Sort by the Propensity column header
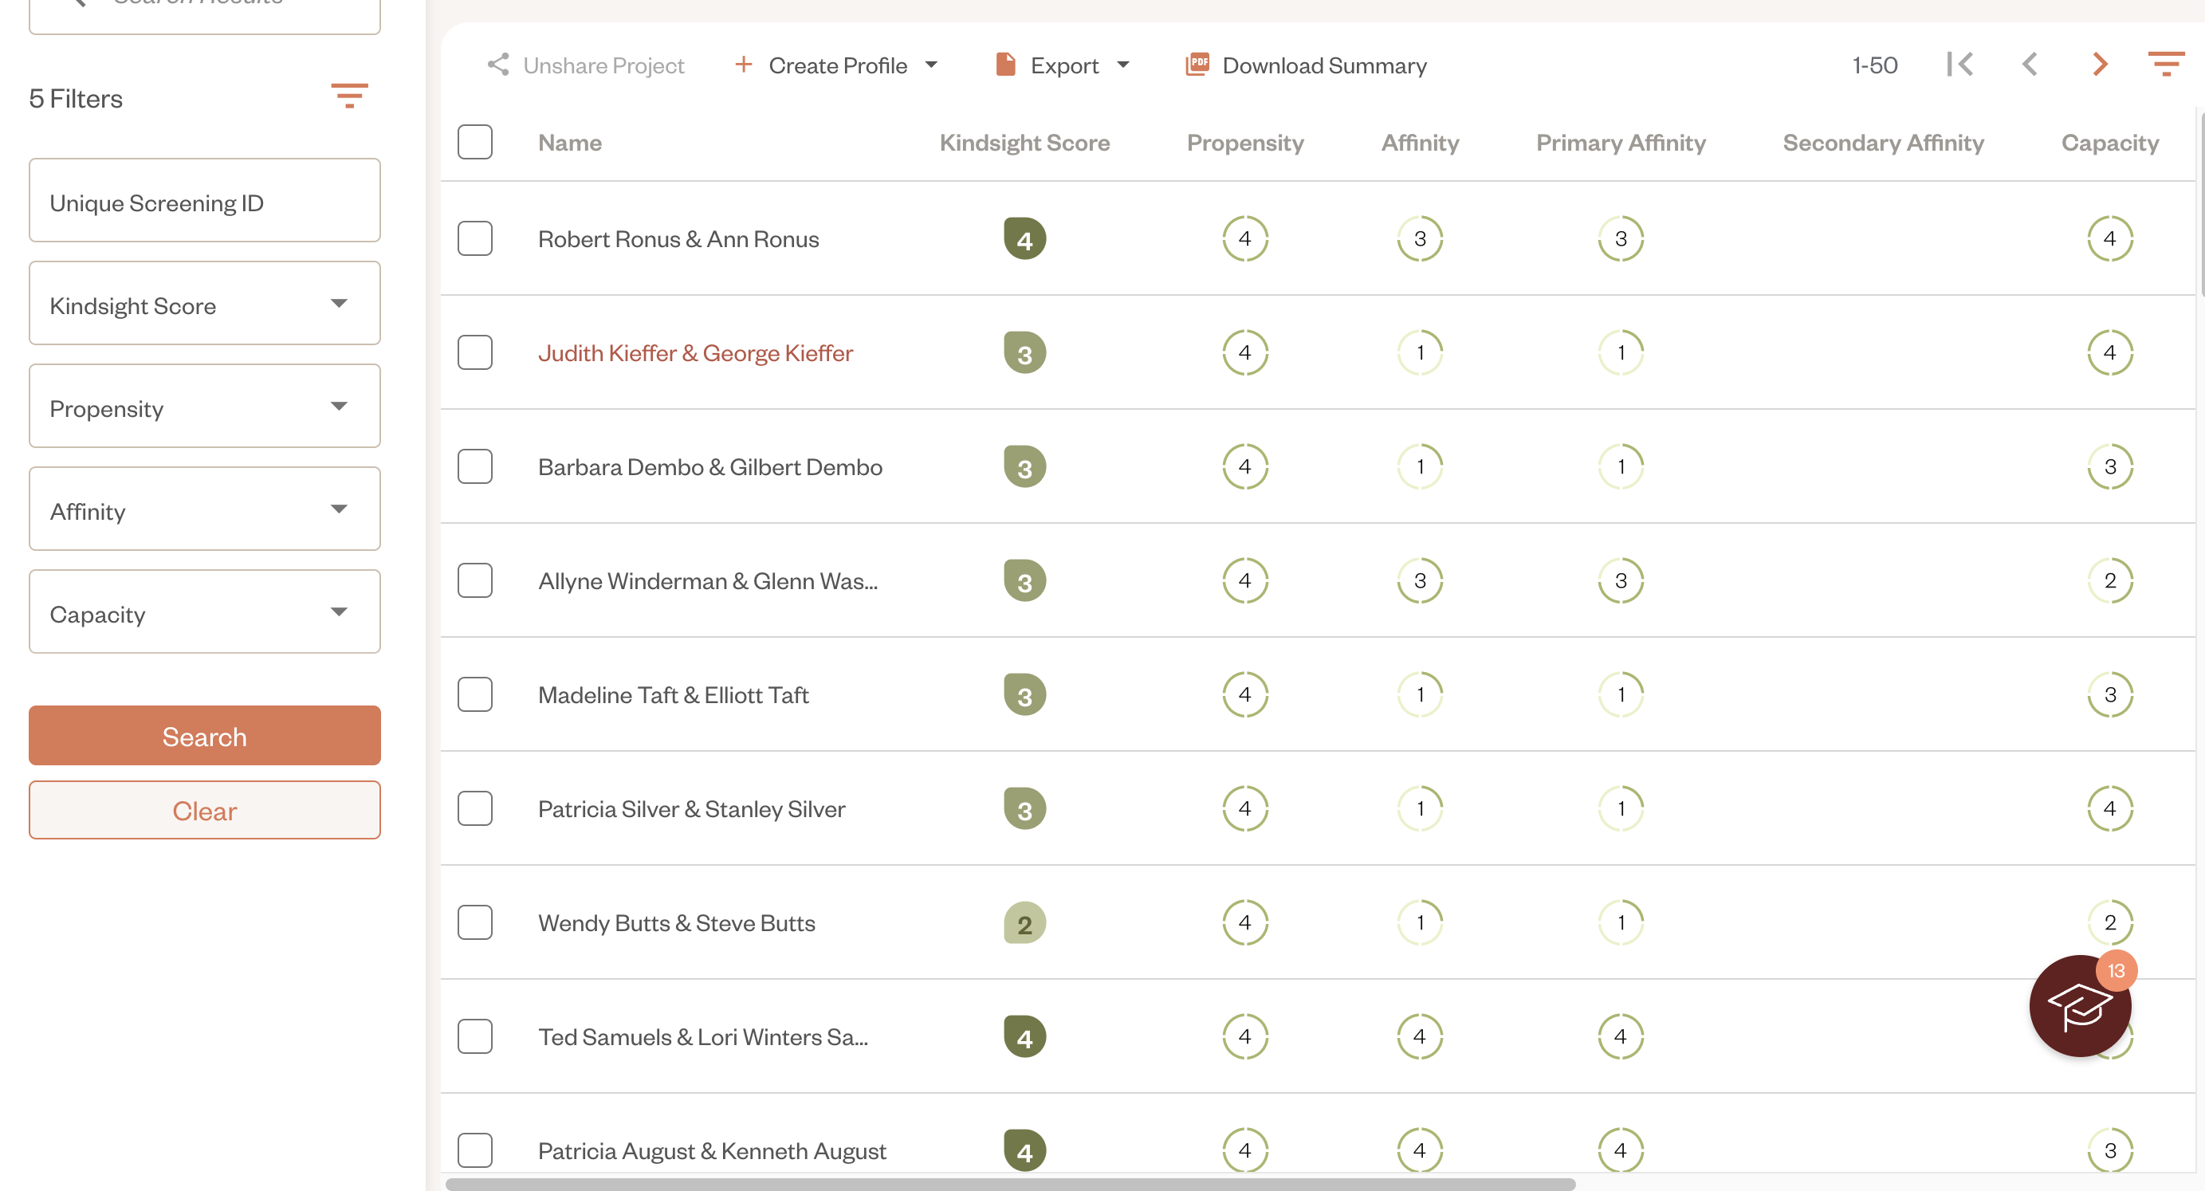 pos(1244,143)
